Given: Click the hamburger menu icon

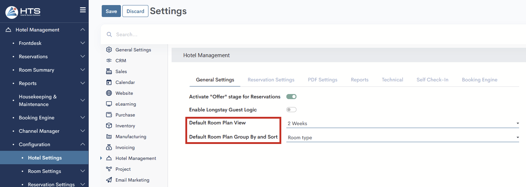Looking at the screenshot, I should pos(83,10).
